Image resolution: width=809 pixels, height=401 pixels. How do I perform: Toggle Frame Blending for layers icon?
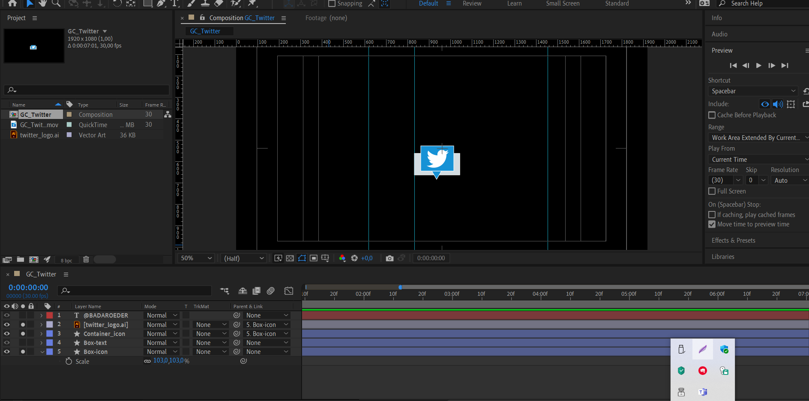pos(257,291)
